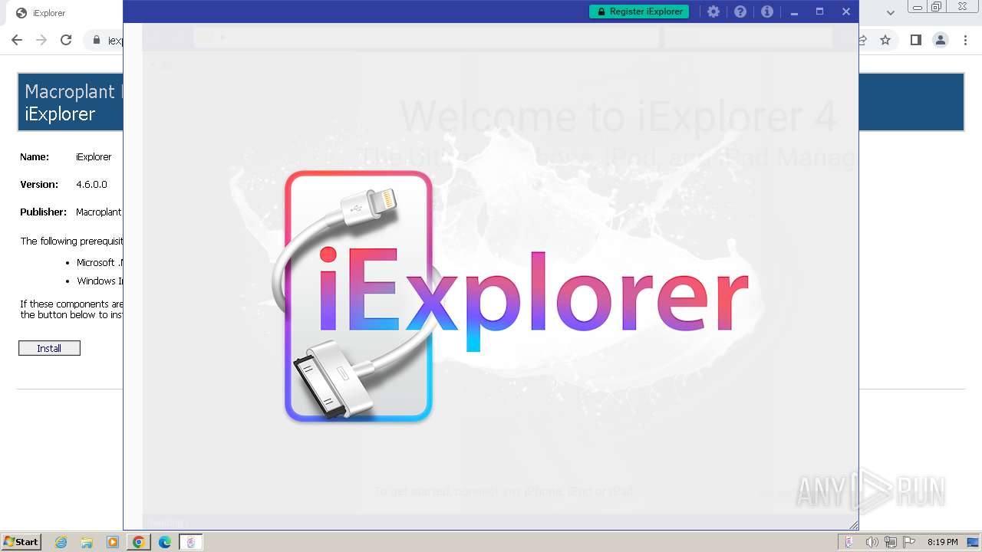Restore down the Chrome window
Image resolution: width=982 pixels, height=552 pixels.
(x=937, y=6)
